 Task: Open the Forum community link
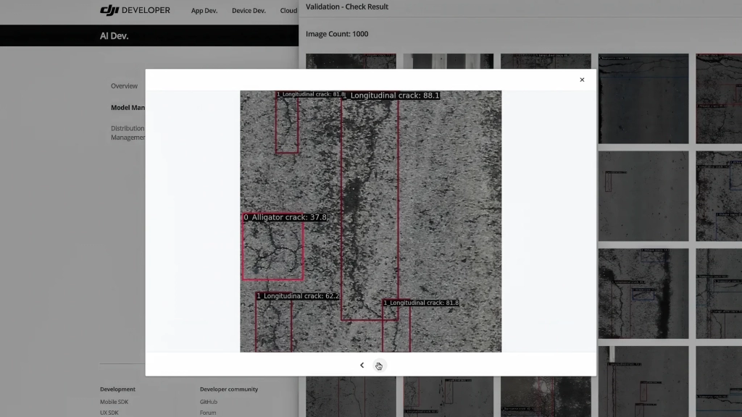pyautogui.click(x=207, y=412)
